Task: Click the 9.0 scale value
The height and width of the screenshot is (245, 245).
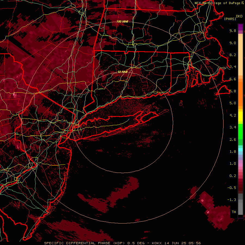Action: click(233, 43)
